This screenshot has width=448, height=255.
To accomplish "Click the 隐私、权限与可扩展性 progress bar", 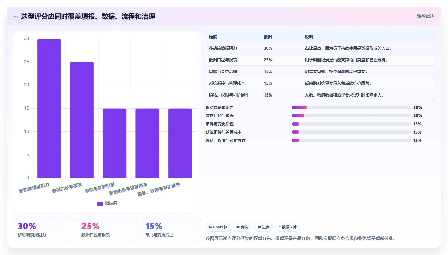I will pos(351,140).
